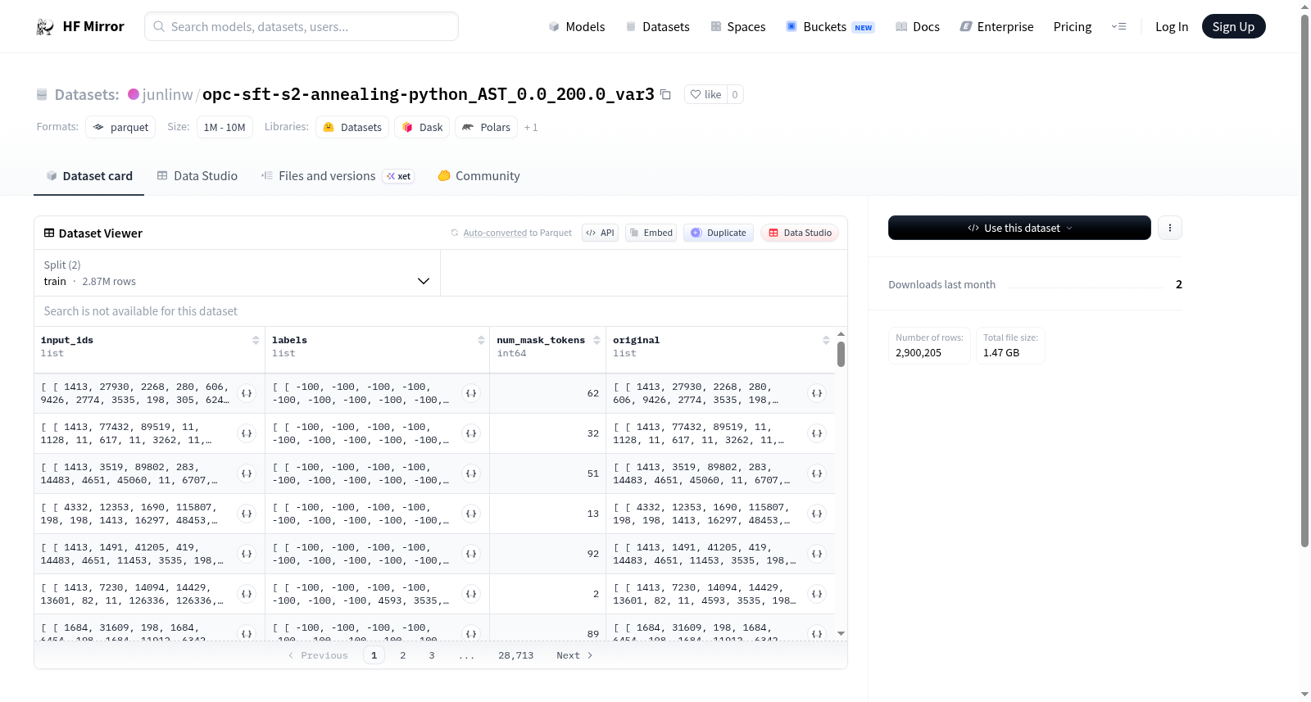This screenshot has width=1311, height=702.
Task: Show the +1 more libraries
Action: (x=531, y=127)
